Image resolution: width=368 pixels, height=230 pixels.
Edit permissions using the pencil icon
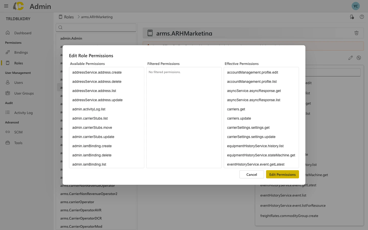click(350, 58)
